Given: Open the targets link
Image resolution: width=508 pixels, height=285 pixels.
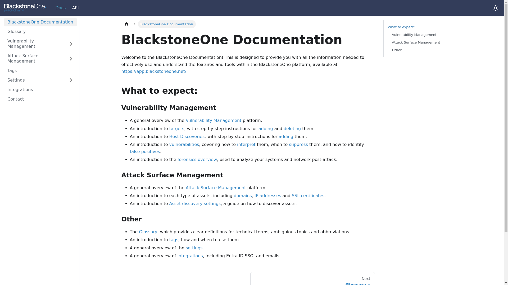Looking at the screenshot, I should [x=177, y=129].
